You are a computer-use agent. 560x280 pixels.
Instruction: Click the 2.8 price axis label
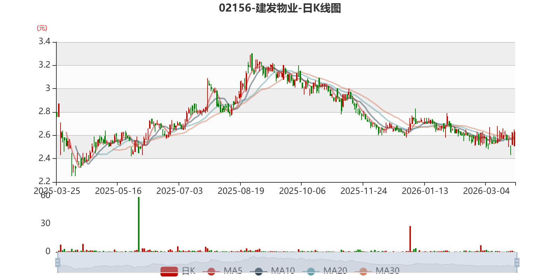(x=44, y=112)
